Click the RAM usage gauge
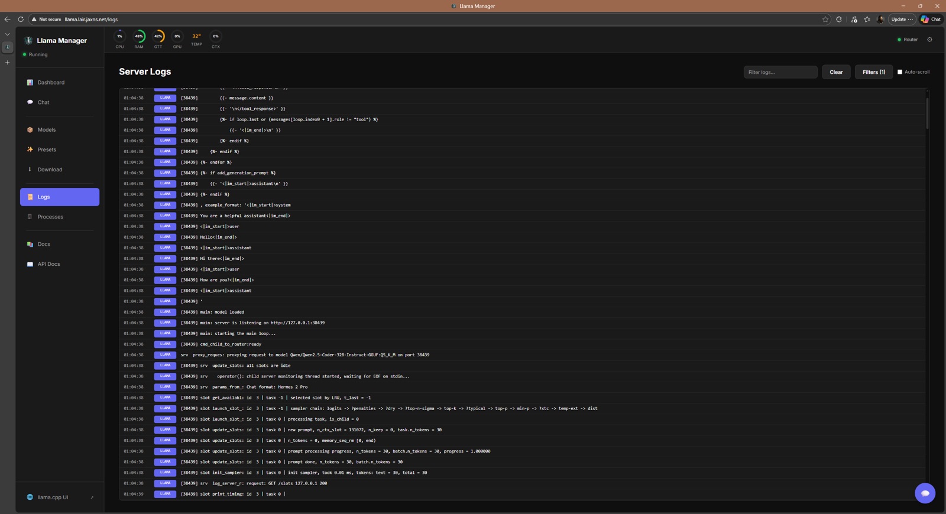946x514 pixels. point(139,37)
